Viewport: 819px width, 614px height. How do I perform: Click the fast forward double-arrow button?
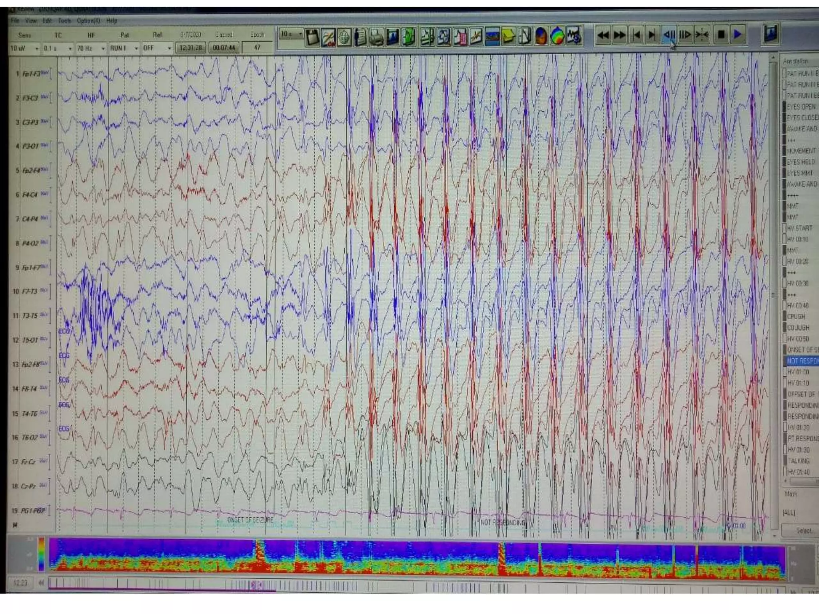(x=619, y=36)
